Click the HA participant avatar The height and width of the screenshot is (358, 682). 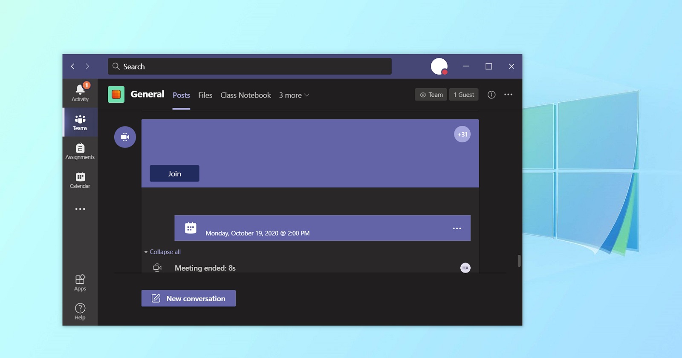pyautogui.click(x=465, y=268)
